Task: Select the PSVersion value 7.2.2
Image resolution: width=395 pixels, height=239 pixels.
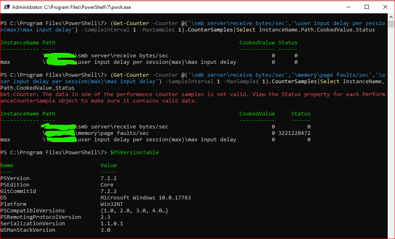Action: (108, 178)
